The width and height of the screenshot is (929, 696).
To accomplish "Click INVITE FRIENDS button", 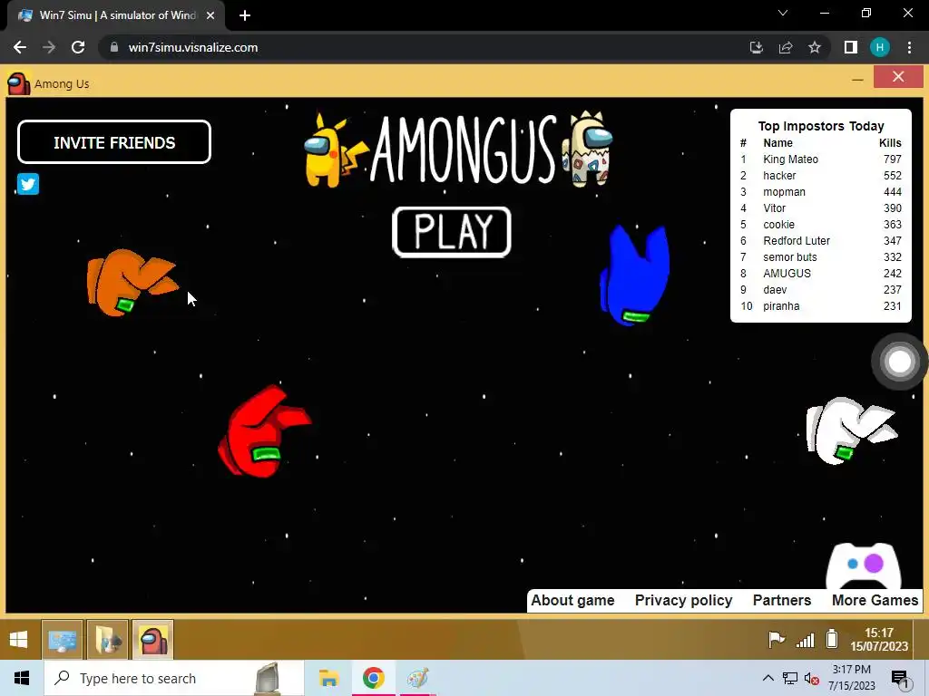I will pyautogui.click(x=114, y=142).
